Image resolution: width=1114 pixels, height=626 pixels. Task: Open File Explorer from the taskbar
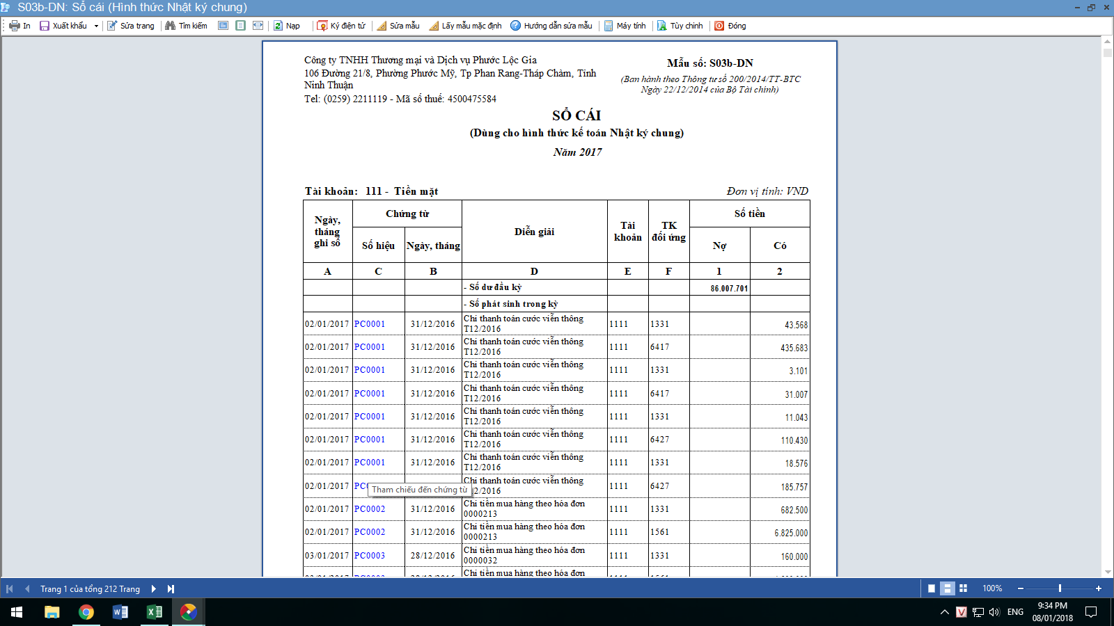click(x=52, y=612)
